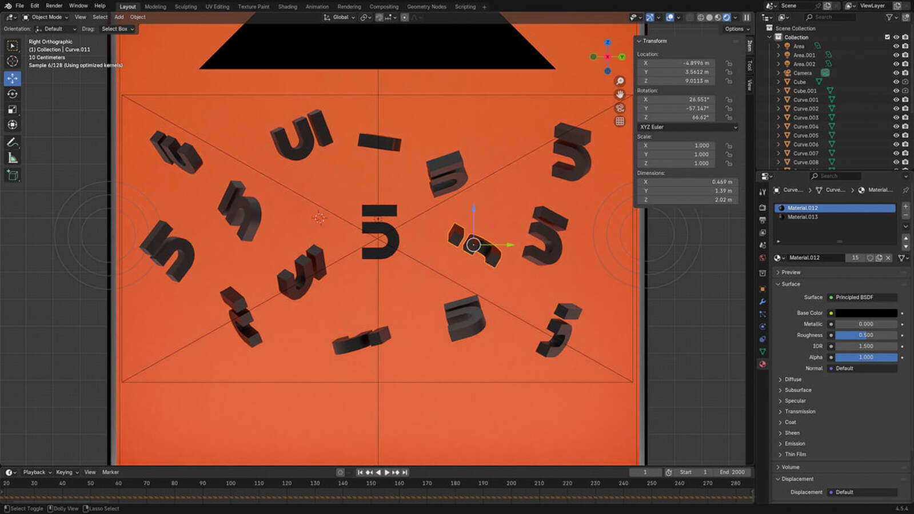Activate the Rotate tool
Screen dimensions: 914x514
coord(13,94)
